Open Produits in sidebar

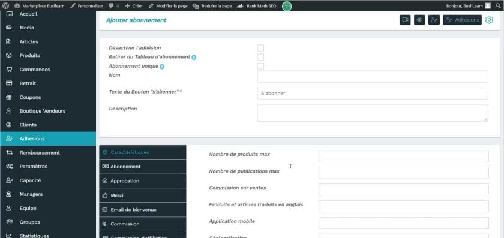pos(48,55)
